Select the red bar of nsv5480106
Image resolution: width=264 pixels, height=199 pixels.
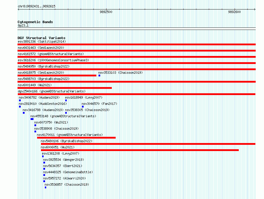148,144
